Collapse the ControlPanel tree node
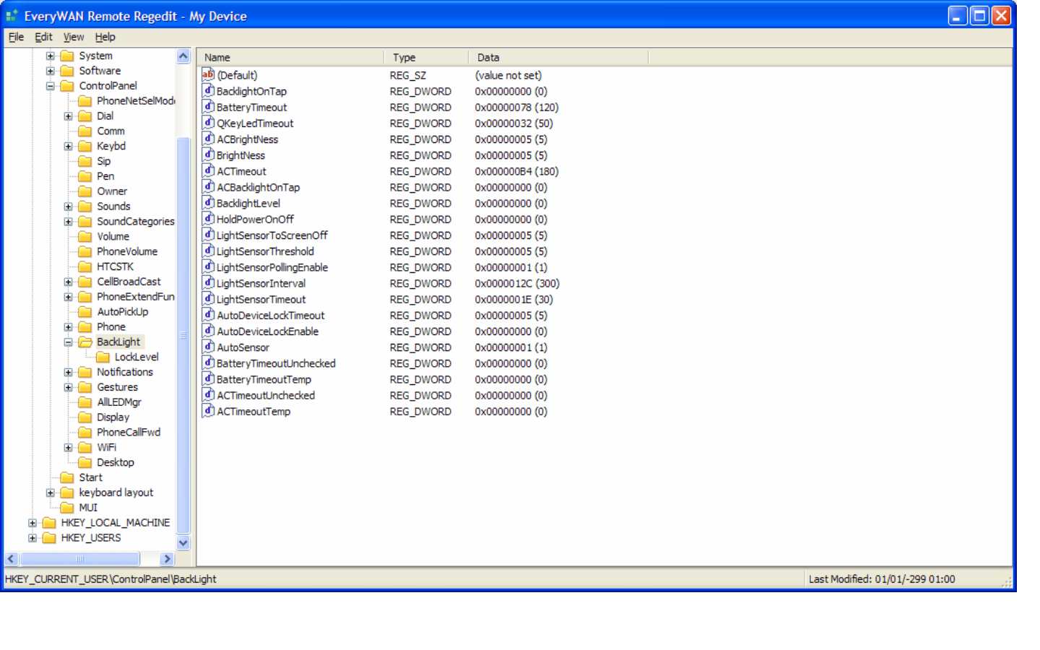The height and width of the screenshot is (650, 1040). [x=50, y=86]
